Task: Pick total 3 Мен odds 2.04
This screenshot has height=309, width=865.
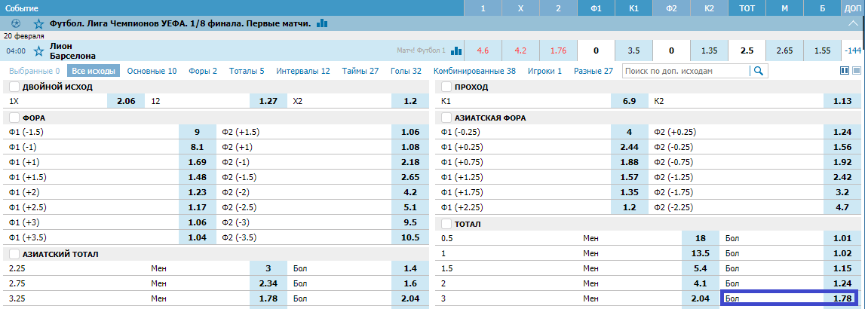Action: pyautogui.click(x=700, y=298)
